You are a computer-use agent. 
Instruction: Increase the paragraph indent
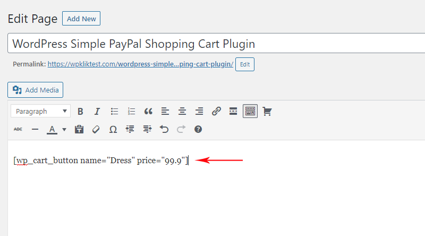(x=147, y=129)
